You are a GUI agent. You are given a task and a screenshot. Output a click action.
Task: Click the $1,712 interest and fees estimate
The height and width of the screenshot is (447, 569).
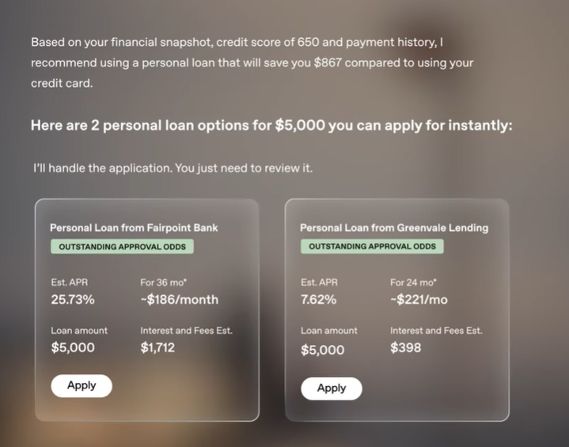[157, 347]
